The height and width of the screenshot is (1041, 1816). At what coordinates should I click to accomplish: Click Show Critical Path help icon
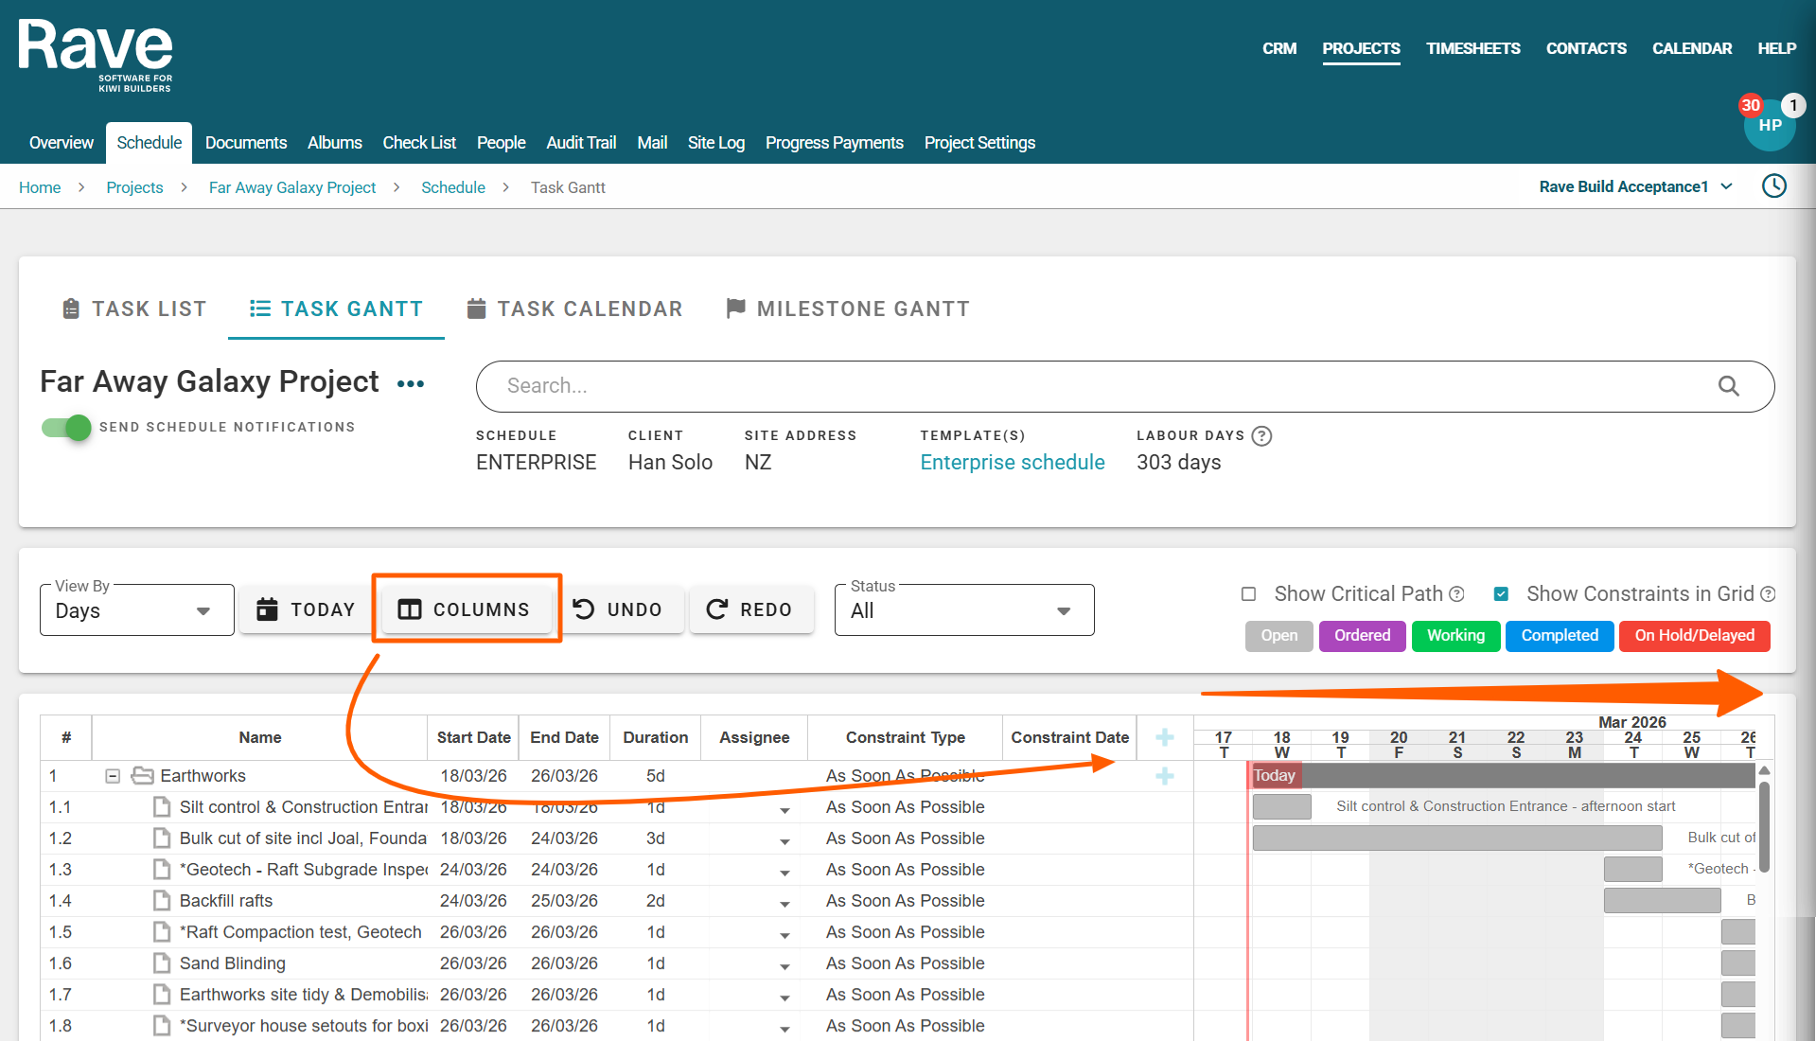[1457, 594]
